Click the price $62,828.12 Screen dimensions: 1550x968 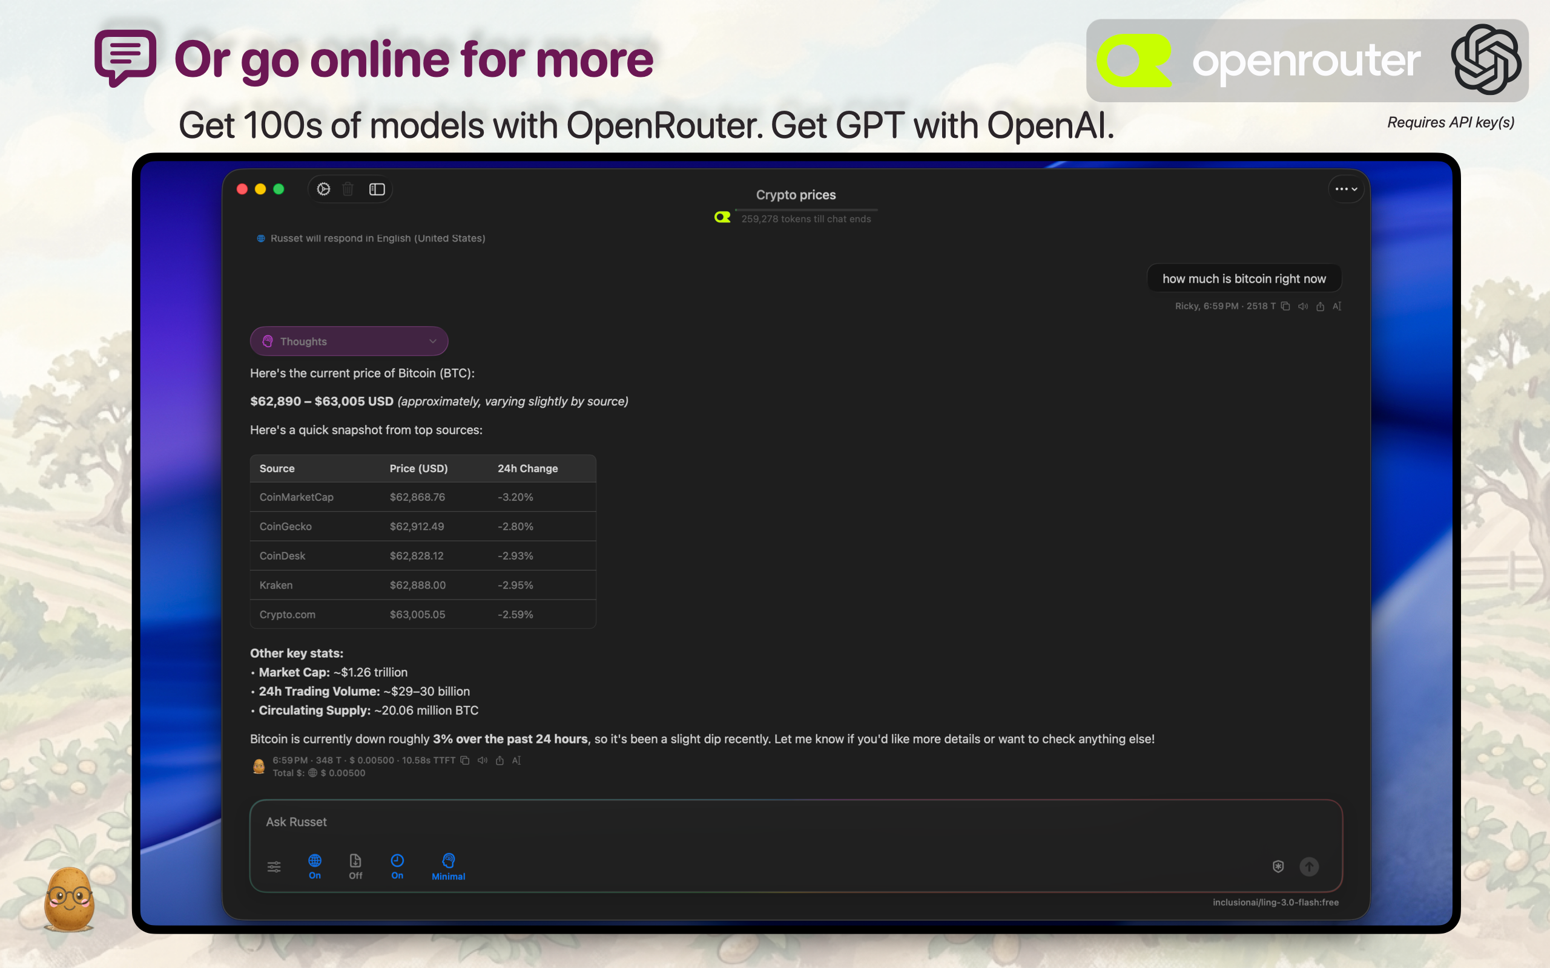point(417,556)
